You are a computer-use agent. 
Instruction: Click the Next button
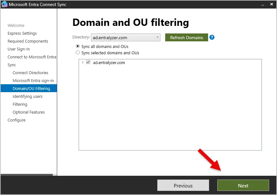pyautogui.click(x=243, y=186)
